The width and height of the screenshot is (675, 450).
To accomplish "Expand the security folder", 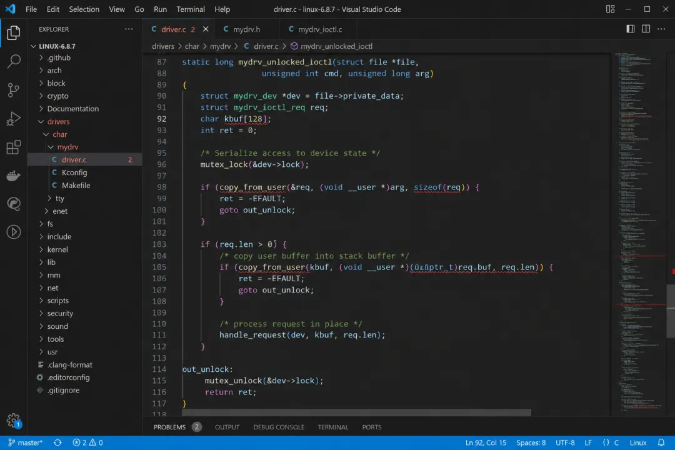I will tap(85, 314).
